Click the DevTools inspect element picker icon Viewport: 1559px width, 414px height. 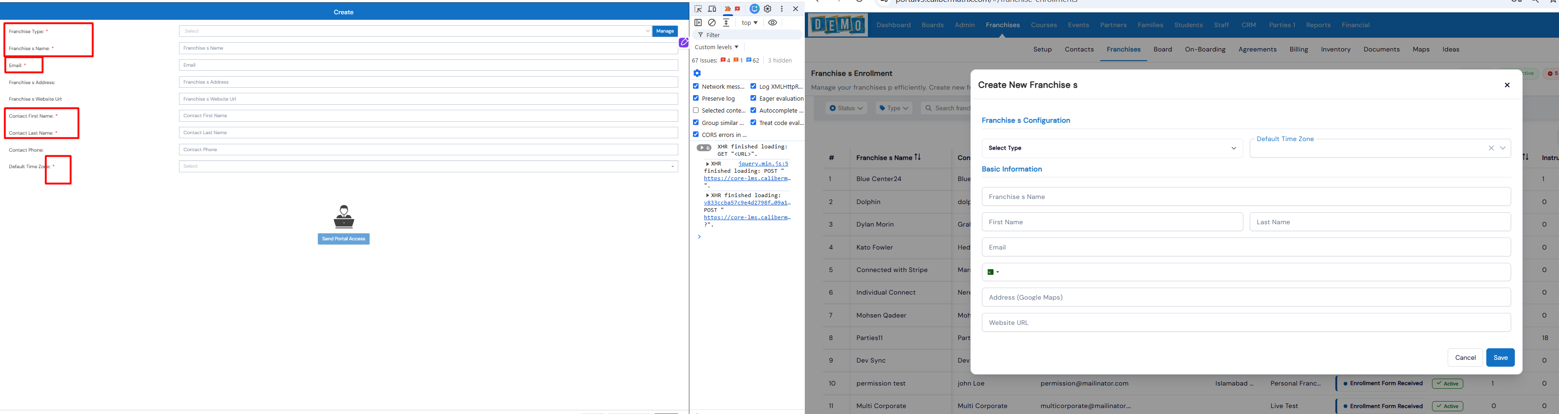[699, 9]
